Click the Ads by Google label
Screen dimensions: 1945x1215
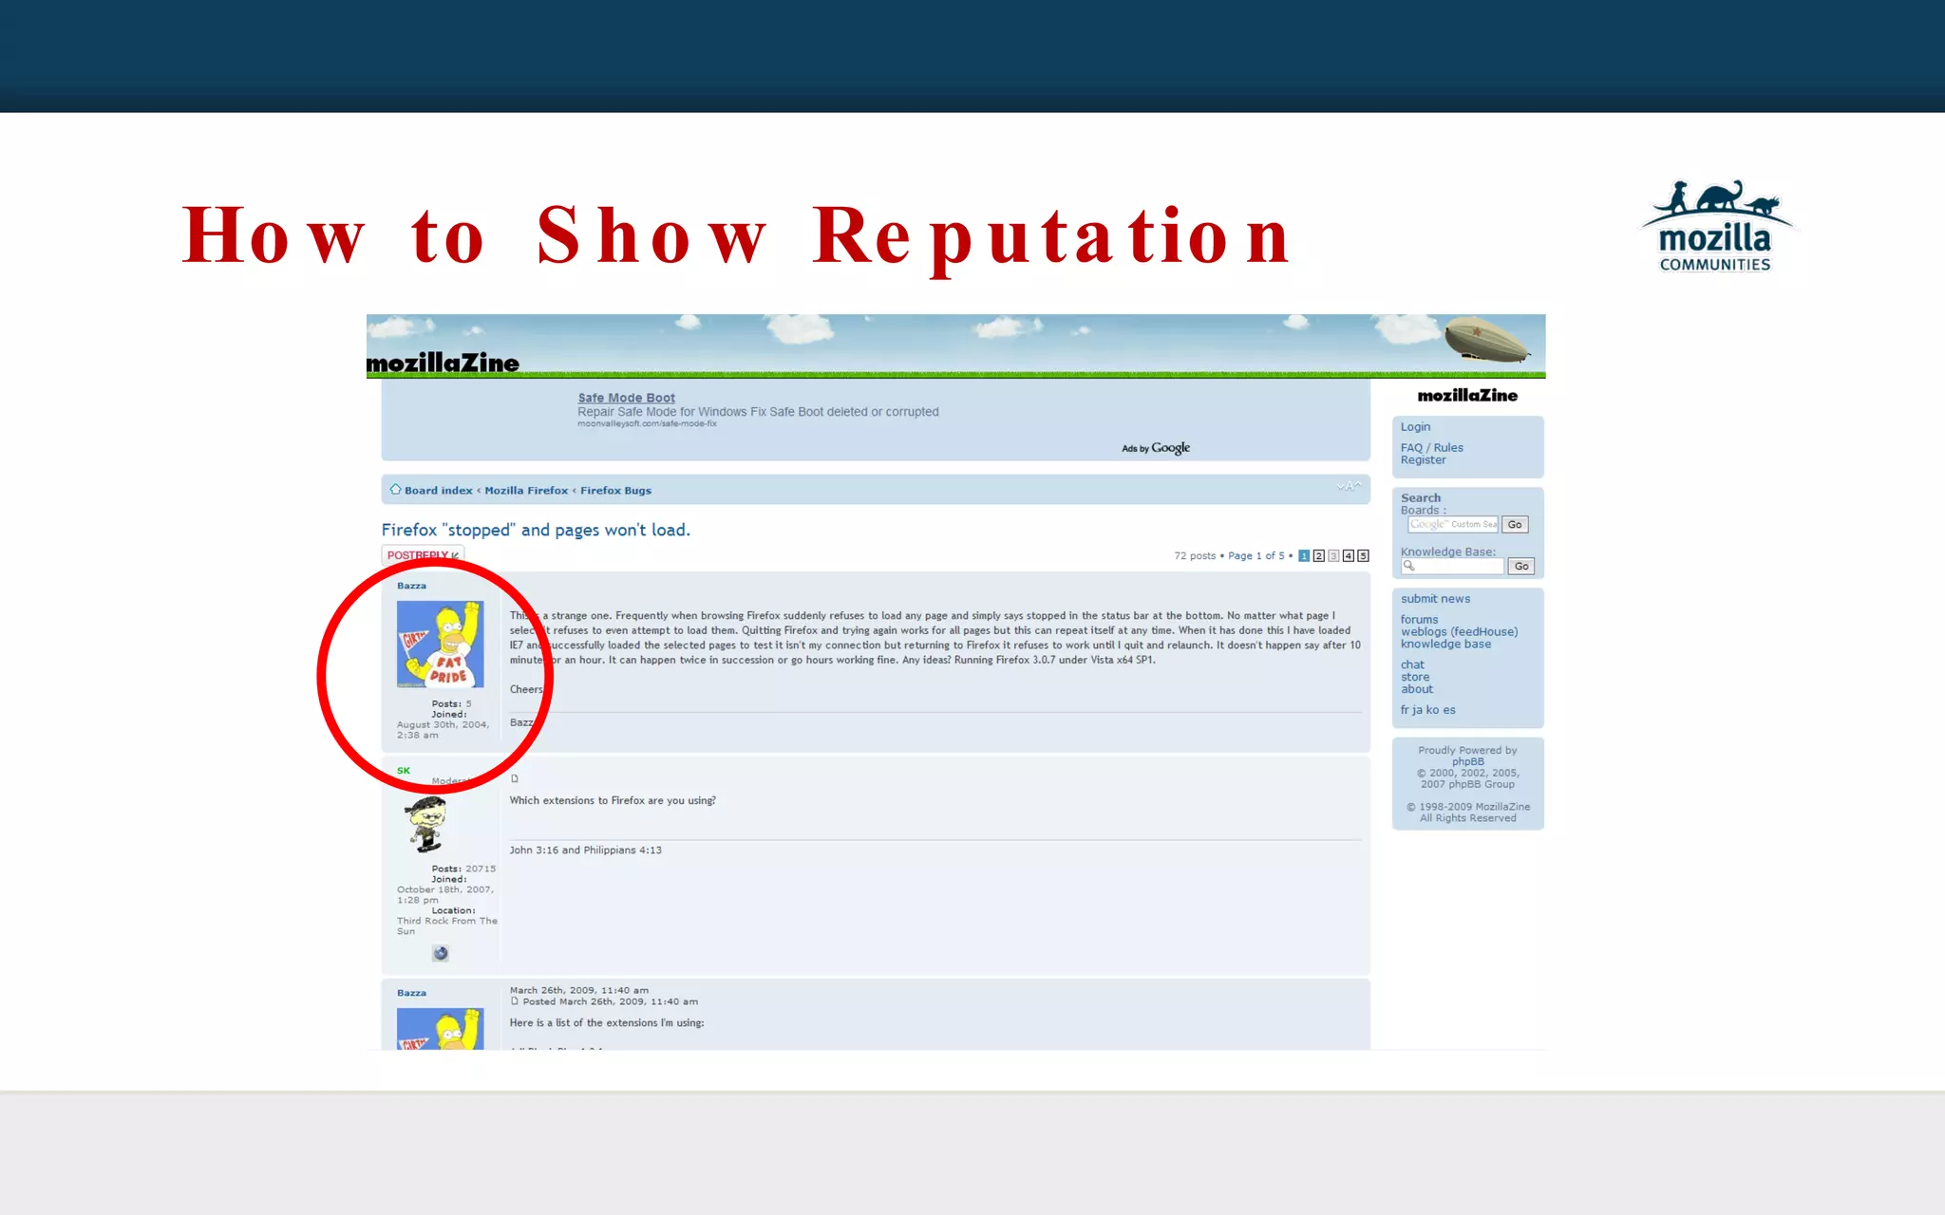click(1156, 448)
